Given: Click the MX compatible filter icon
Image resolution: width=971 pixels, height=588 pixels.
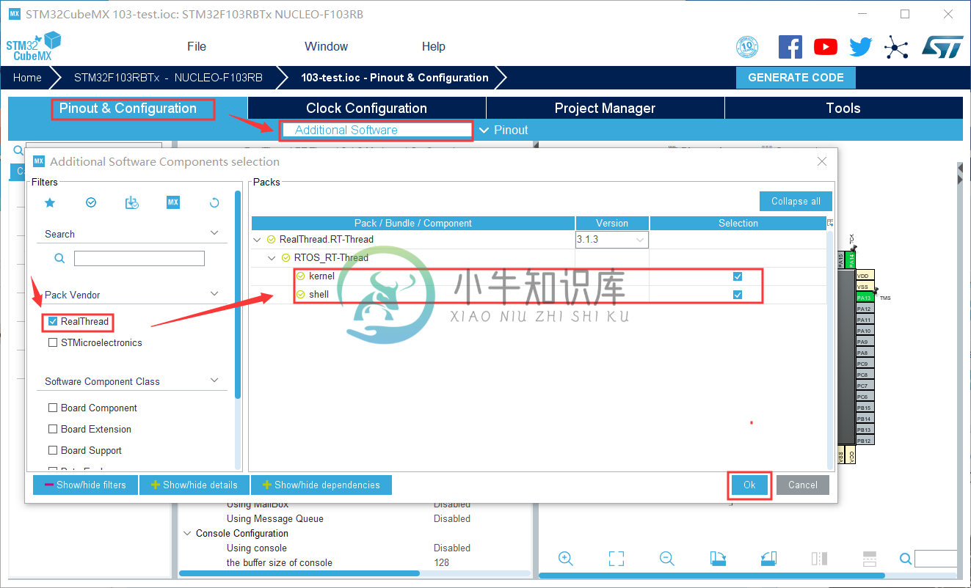Looking at the screenshot, I should click(173, 202).
